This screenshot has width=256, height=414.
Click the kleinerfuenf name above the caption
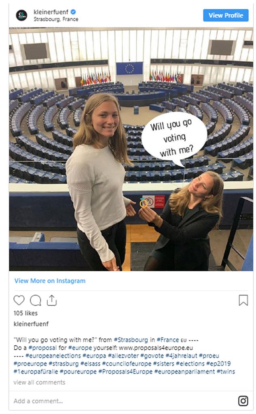tap(31, 324)
